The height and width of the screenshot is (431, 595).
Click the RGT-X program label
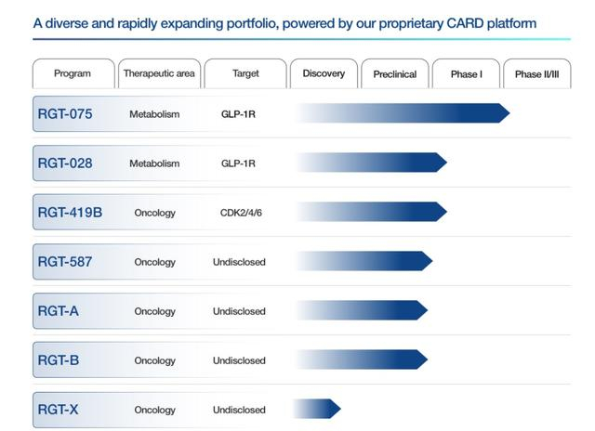59,410
